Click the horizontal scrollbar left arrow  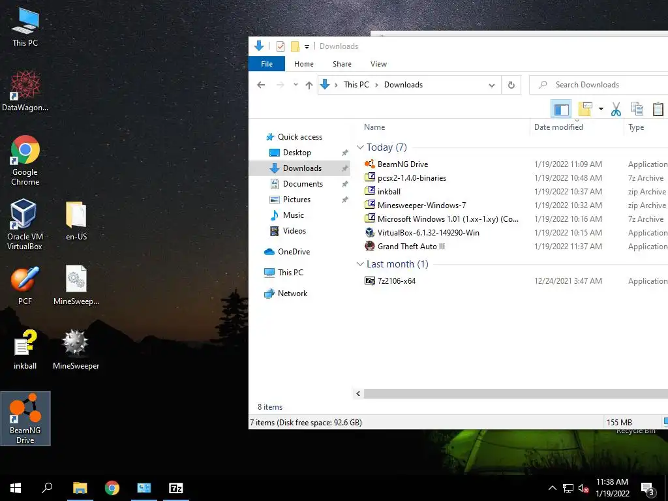358,393
